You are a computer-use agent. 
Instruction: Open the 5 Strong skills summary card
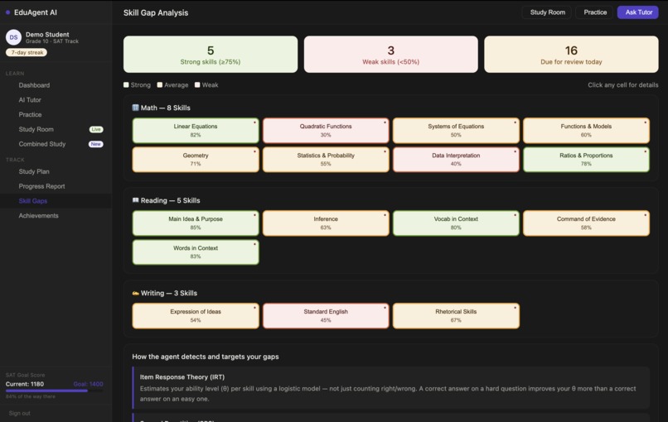click(211, 55)
